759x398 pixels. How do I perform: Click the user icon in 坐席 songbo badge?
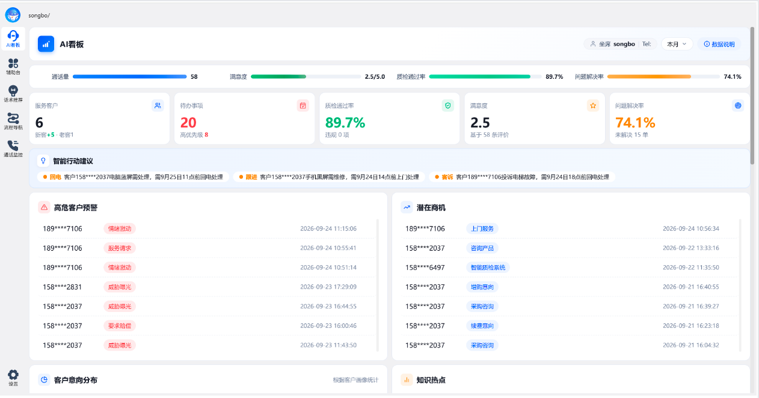593,44
